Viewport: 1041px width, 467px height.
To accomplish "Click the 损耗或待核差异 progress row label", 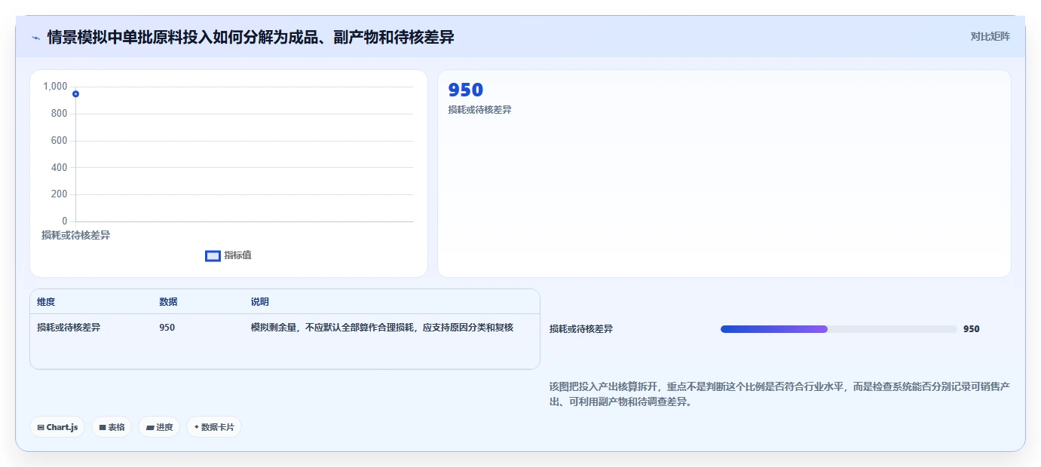I will (x=581, y=329).
